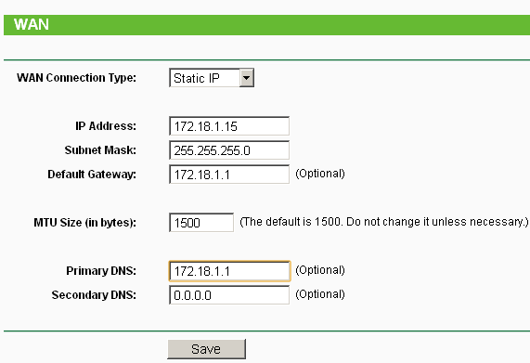Click the 'MTU Size (in bytes):' label

pos(84,223)
